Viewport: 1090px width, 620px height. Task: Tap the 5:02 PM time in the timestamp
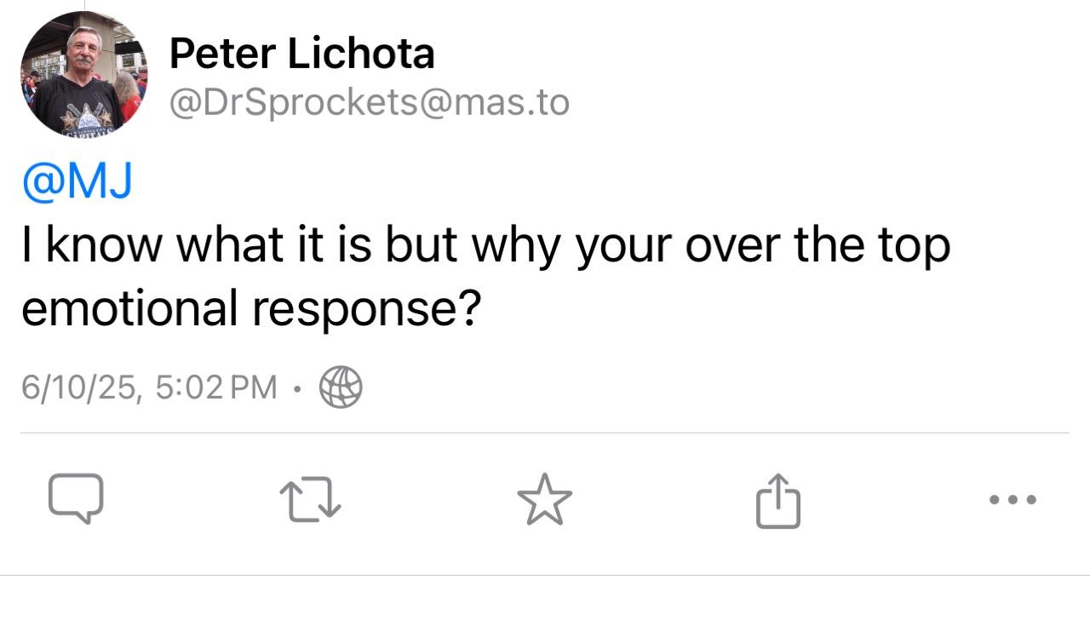coord(217,387)
